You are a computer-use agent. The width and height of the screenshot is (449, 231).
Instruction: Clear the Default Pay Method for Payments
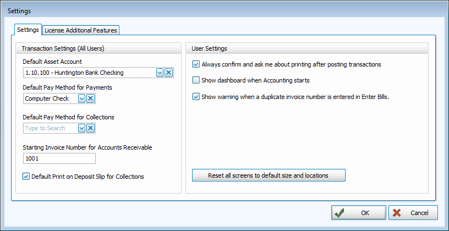click(91, 99)
